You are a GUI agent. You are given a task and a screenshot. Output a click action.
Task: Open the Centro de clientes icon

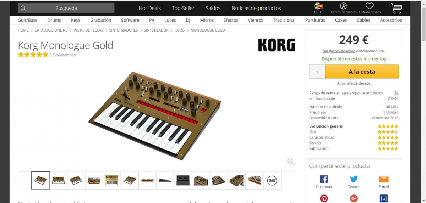(x=343, y=6)
